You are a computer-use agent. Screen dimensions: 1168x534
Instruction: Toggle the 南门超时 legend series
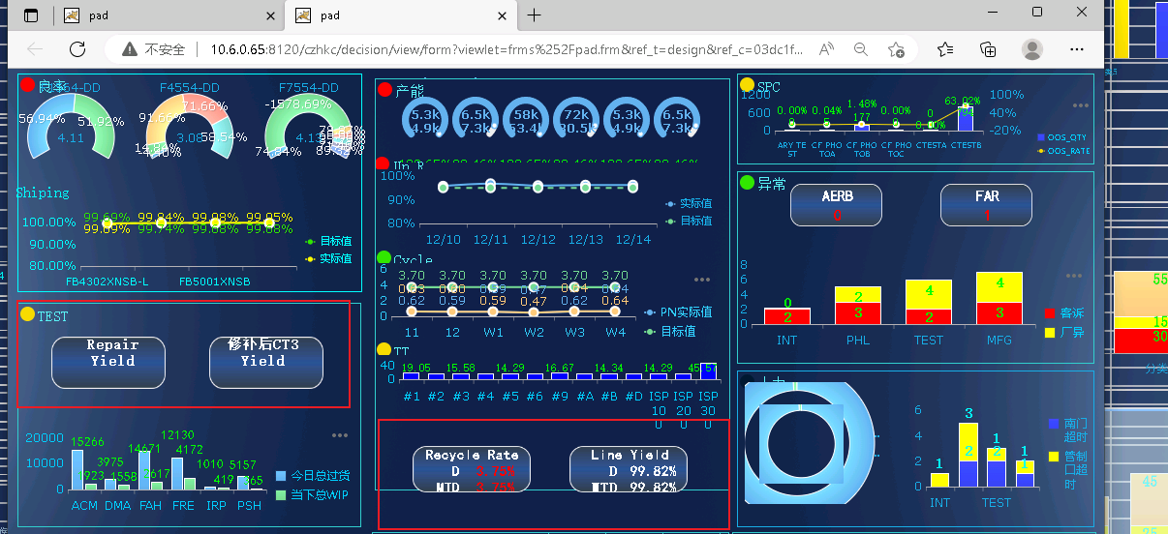point(1068,430)
